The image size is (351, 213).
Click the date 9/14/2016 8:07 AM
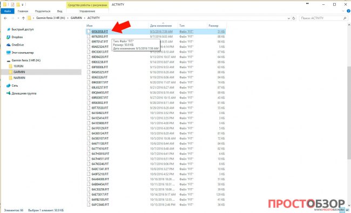click(162, 62)
